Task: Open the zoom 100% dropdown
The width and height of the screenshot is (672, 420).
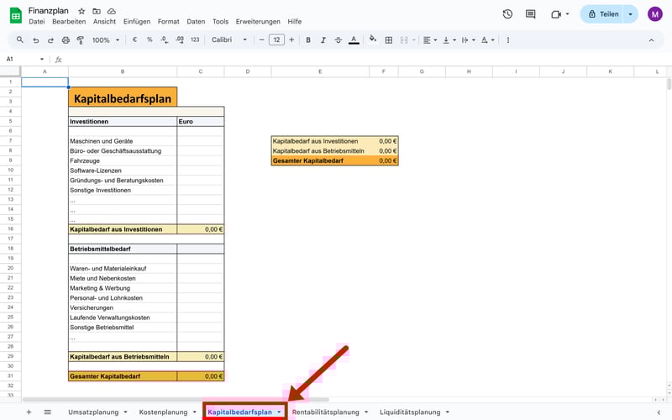Action: [105, 39]
